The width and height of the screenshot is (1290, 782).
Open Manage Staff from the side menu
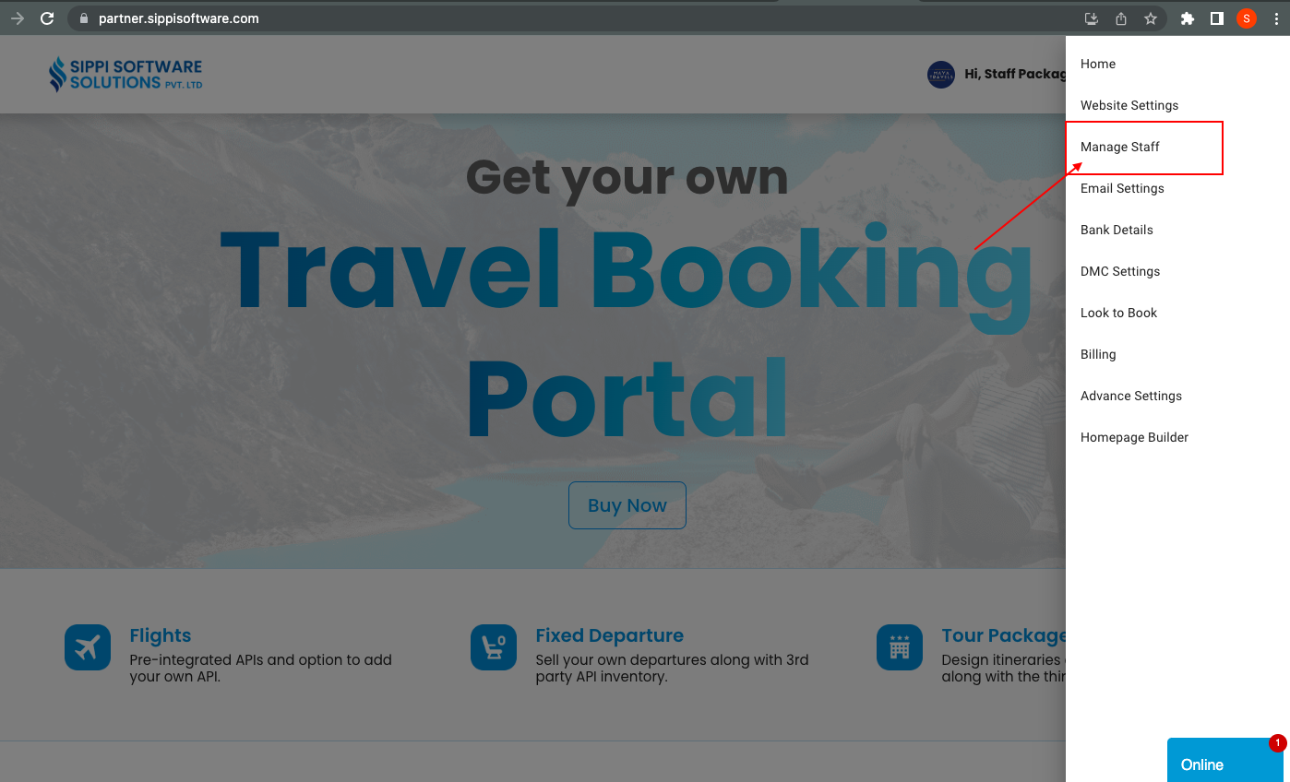tap(1120, 147)
